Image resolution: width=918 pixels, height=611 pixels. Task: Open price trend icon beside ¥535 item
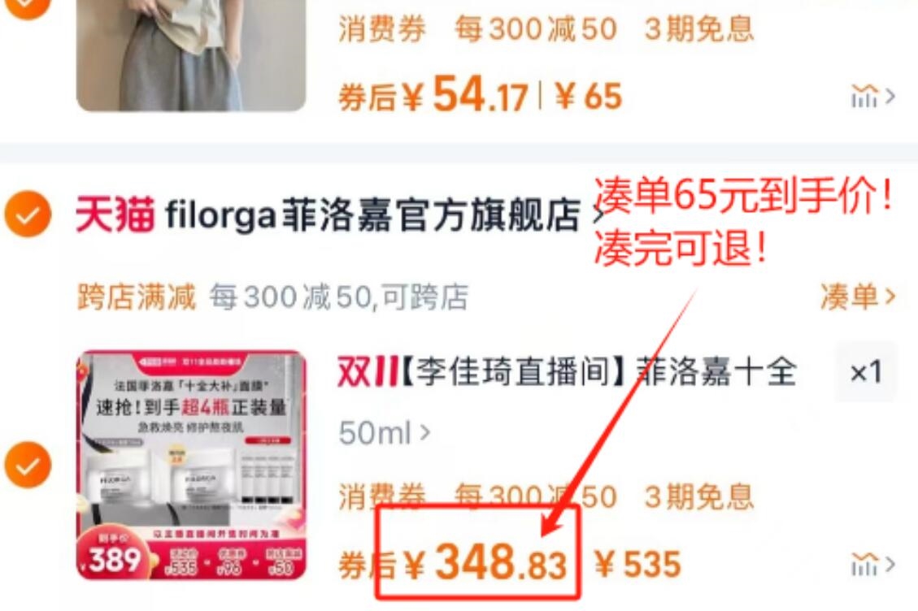872,565
